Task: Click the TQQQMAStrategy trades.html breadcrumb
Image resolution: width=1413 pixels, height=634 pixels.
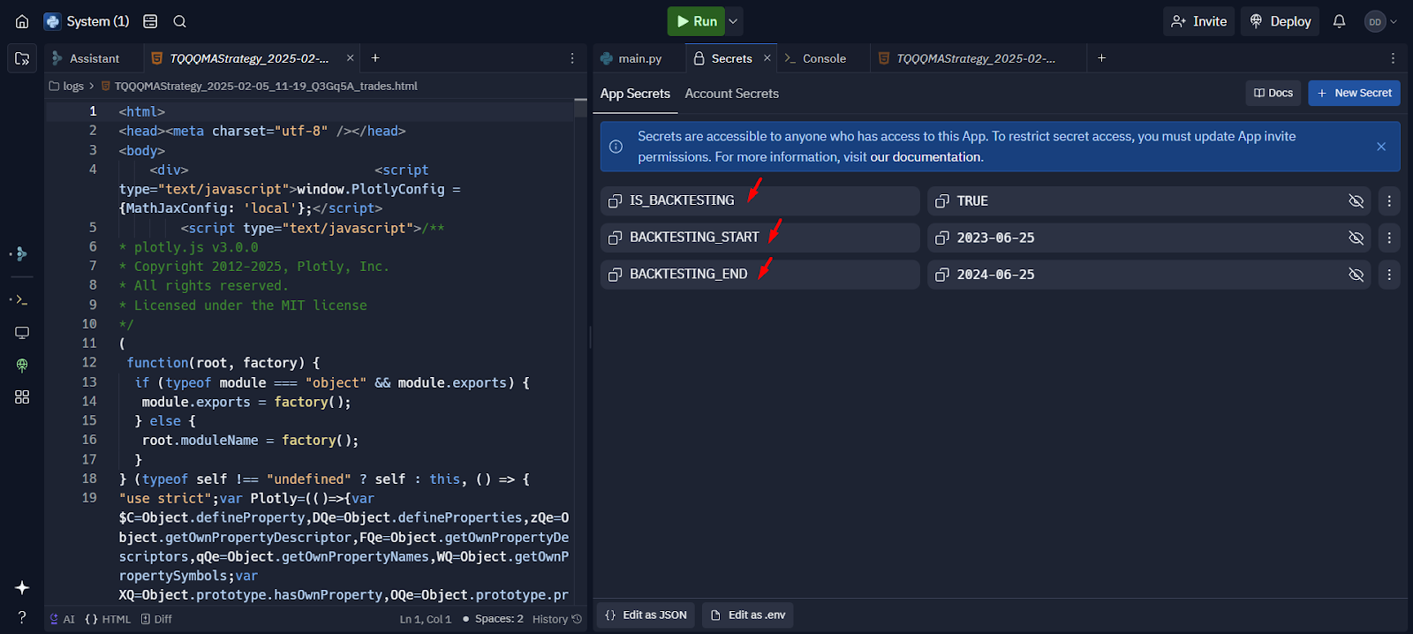Action: click(x=259, y=86)
